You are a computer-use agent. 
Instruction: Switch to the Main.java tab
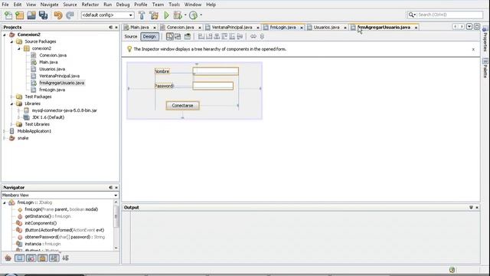(x=139, y=28)
